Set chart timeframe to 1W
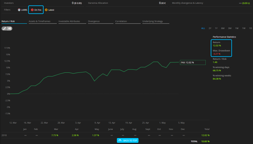This screenshot has width=253, height=144. pyautogui.click(x=244, y=28)
